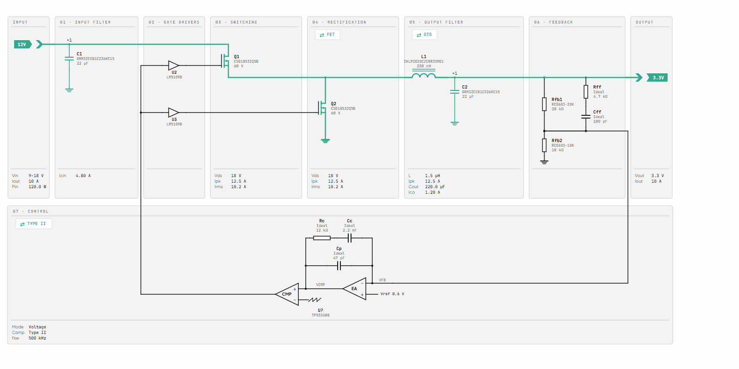Select low-side MOSFET Q2 symbol
Image resolution: width=739 pixels, height=369 pixels.
[x=322, y=108]
